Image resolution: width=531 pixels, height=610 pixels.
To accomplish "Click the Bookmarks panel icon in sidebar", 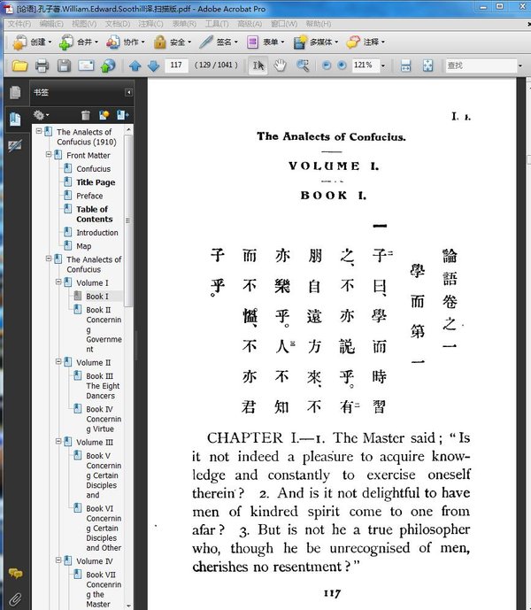I will (15, 119).
